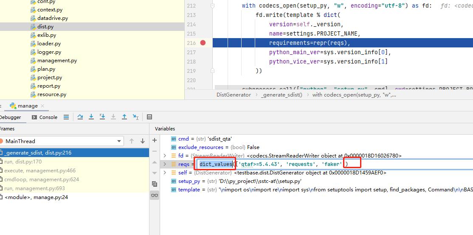The width and height of the screenshot is (473, 235).
Task: Select frame run, dist.py:170
Action: [74, 162]
